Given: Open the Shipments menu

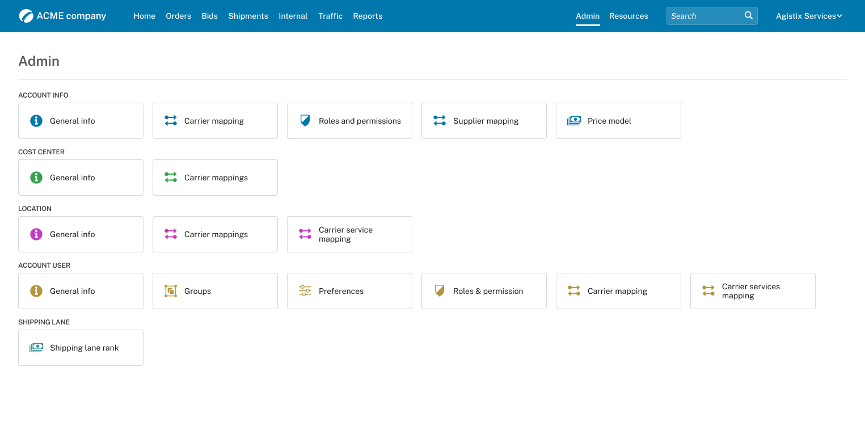Looking at the screenshot, I should click(x=248, y=16).
